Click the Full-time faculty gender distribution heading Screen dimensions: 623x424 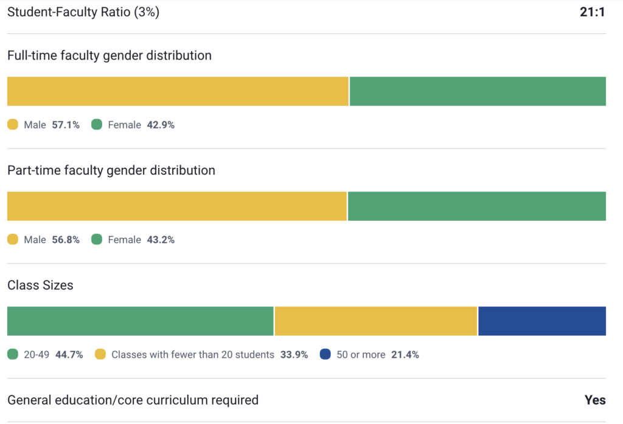[110, 55]
